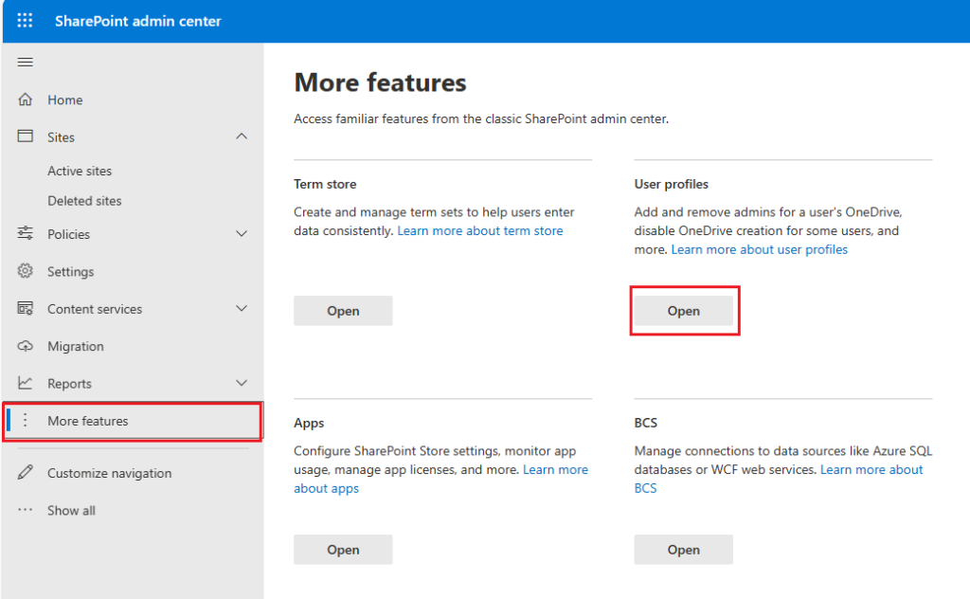The height and width of the screenshot is (599, 970).
Task: Click Learn more about user profiles
Action: coord(758,248)
